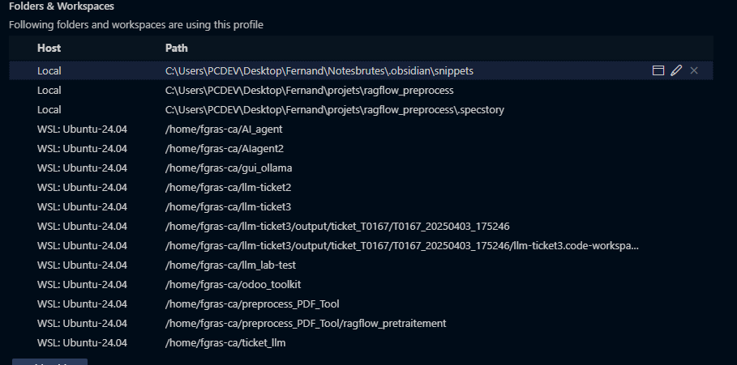Viewport: 737px width, 365px height.
Task: Click the Host column header
Action: click(49, 49)
